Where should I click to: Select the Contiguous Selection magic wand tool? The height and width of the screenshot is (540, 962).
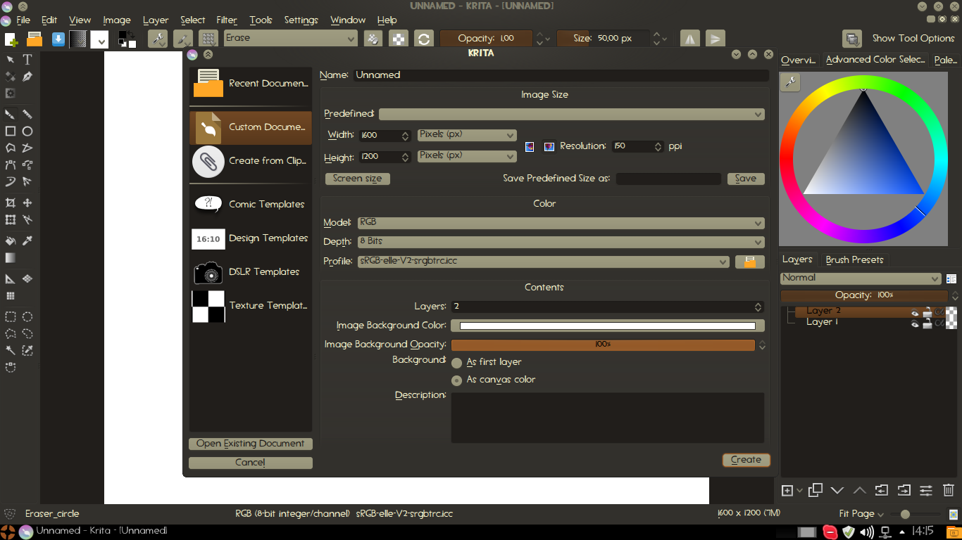(11, 350)
